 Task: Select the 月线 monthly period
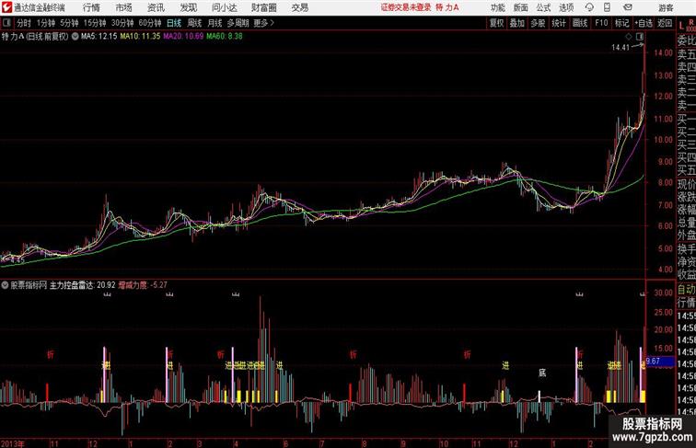tap(215, 23)
